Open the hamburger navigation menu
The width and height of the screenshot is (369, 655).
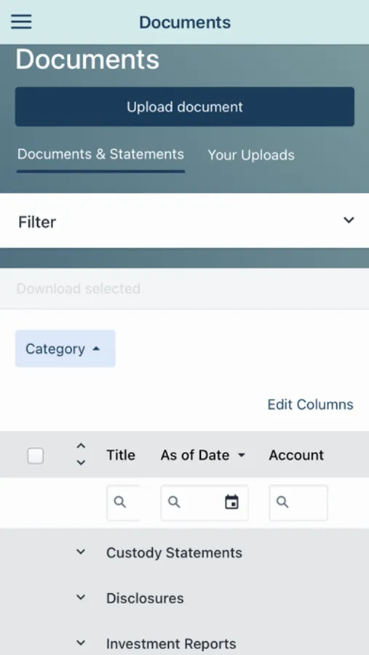coord(21,22)
